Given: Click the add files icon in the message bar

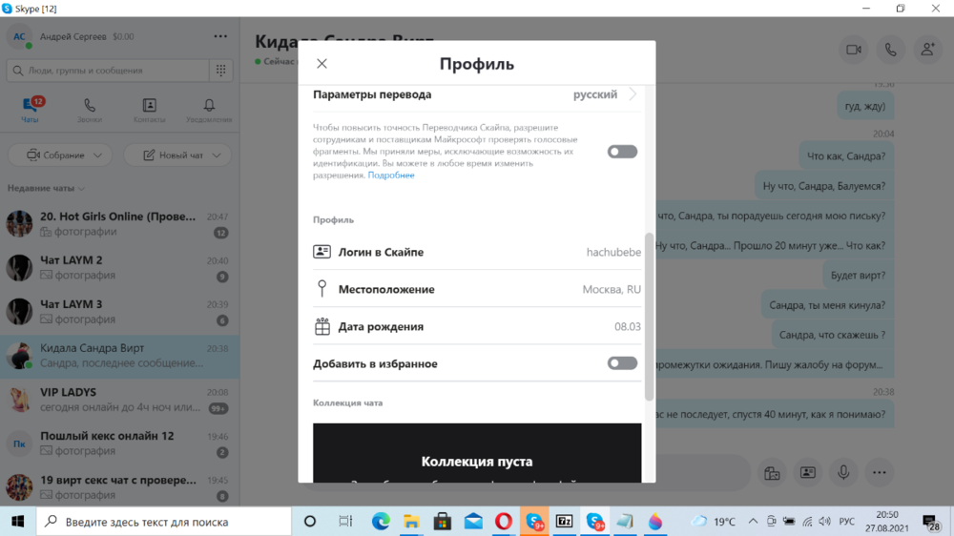Looking at the screenshot, I should [772, 473].
